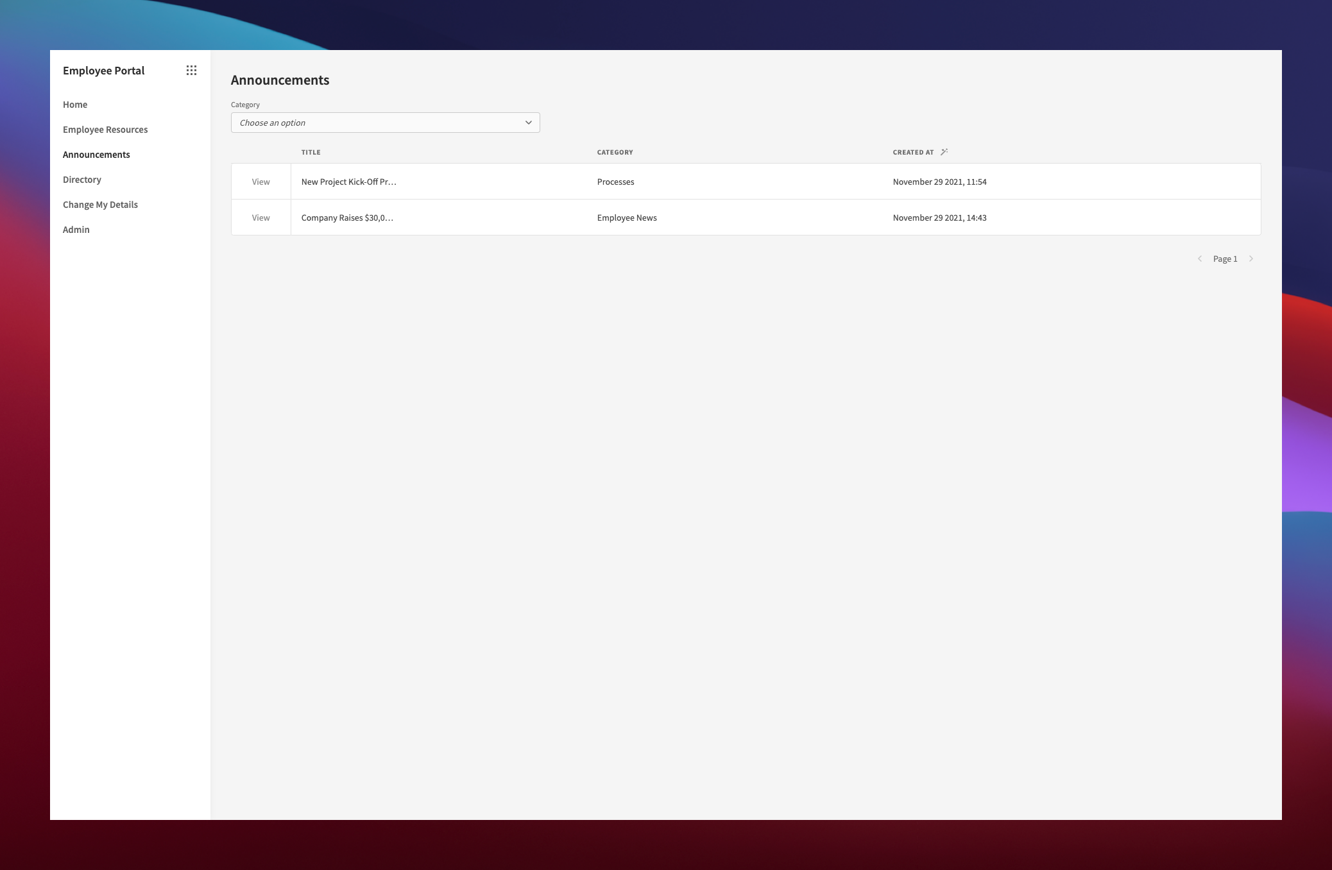
Task: Click View button for Company Raises $30,0...
Action: (261, 216)
